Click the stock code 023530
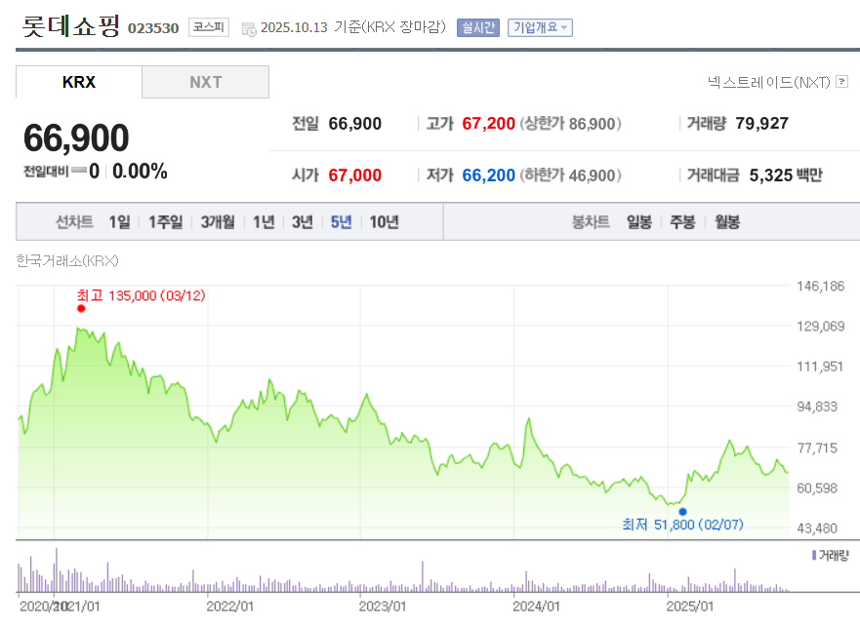 [153, 28]
